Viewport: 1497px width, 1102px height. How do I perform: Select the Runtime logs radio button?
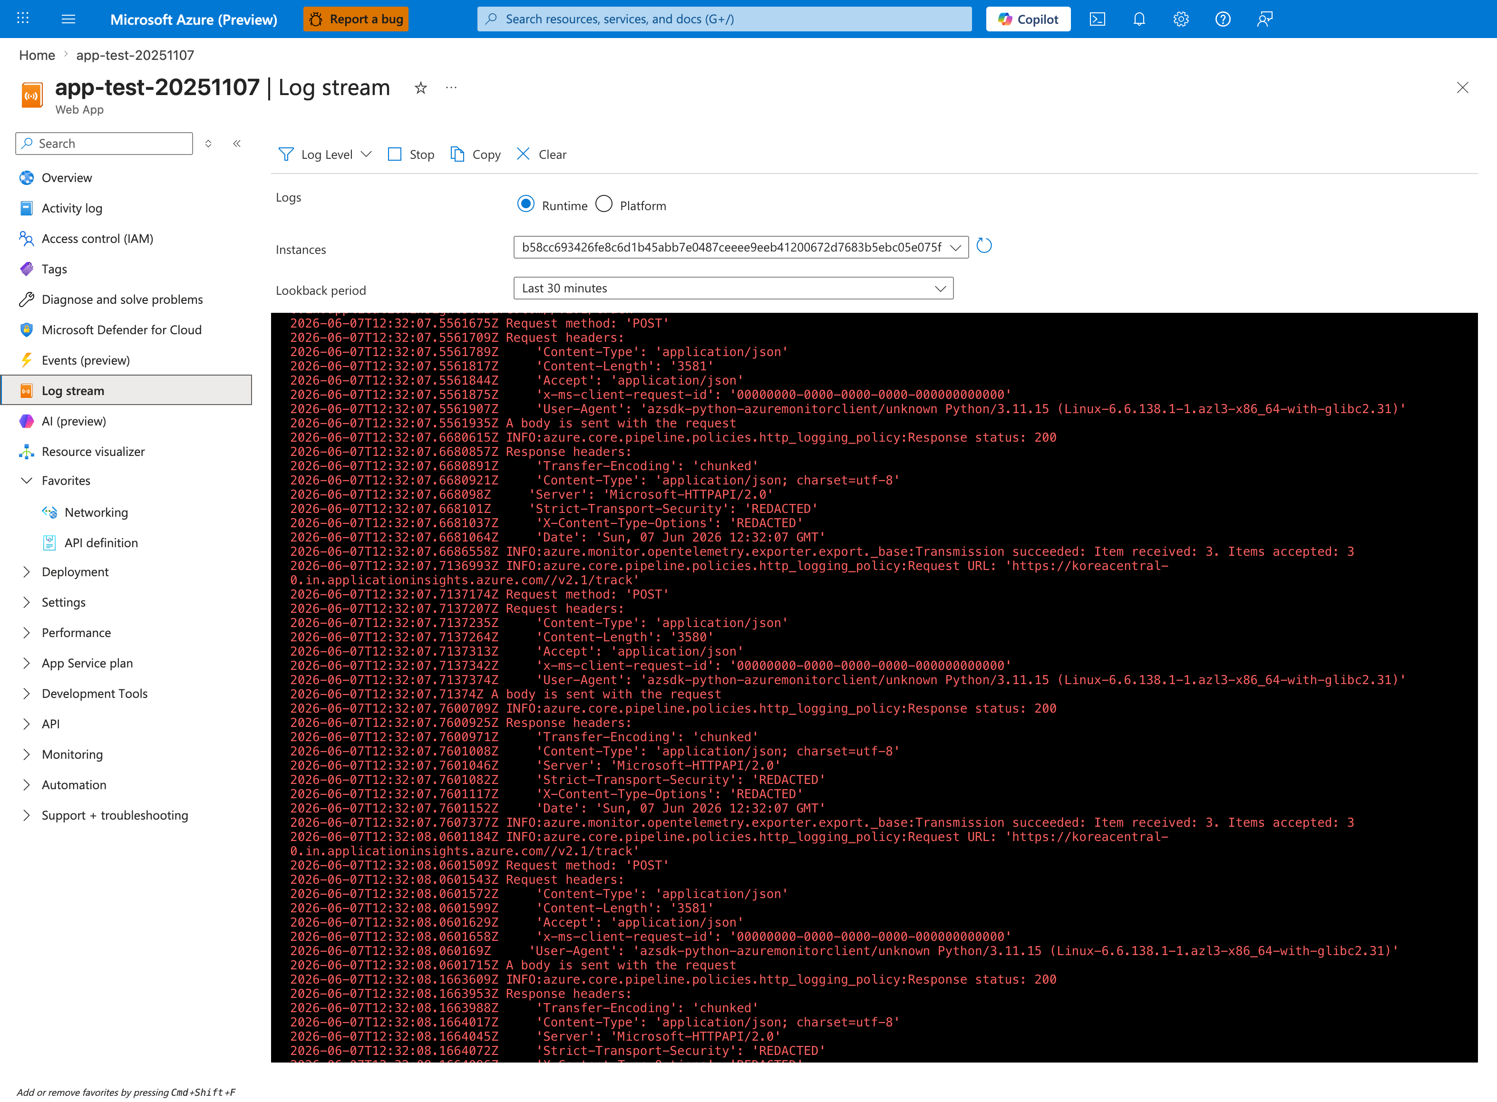(x=525, y=204)
